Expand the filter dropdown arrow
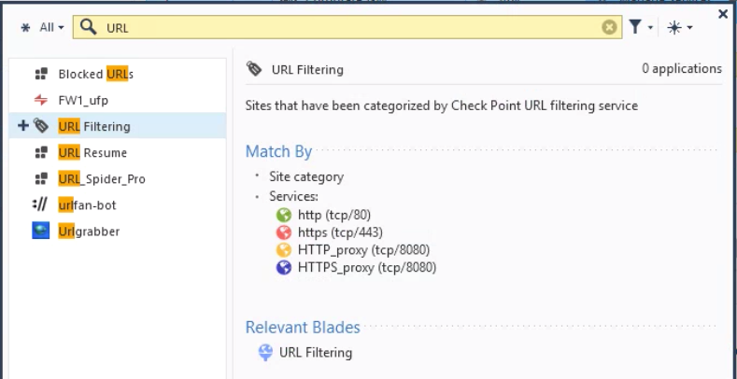Viewport: 737px width, 379px height. [x=650, y=28]
